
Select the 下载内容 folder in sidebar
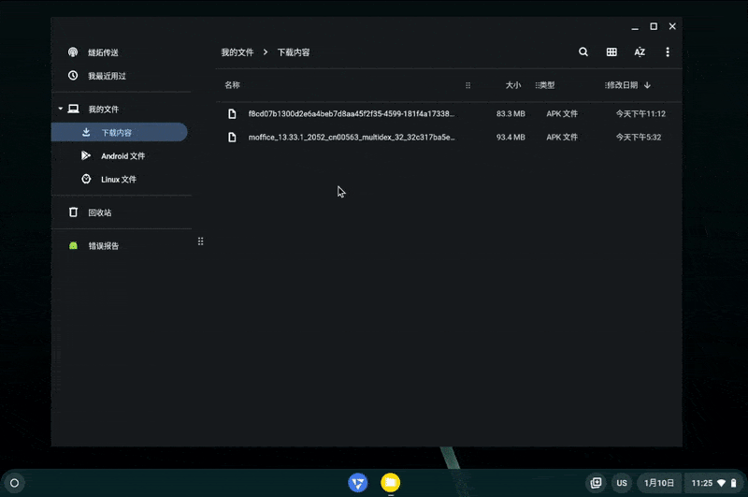(x=120, y=132)
